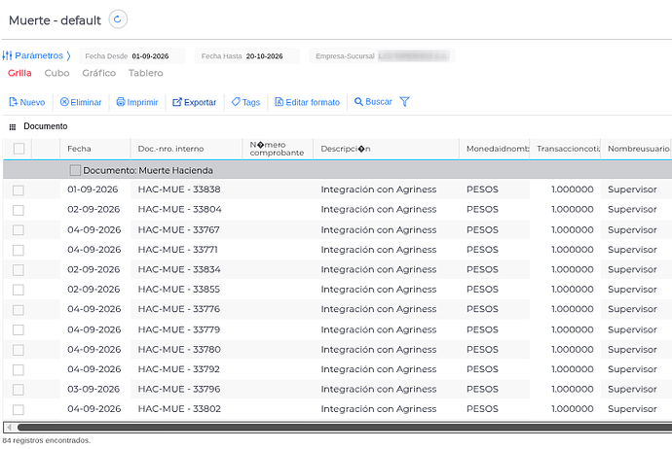Open the Tablero tab

146,73
